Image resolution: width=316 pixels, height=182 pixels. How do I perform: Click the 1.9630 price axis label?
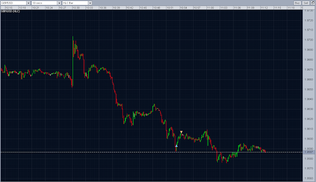(309, 109)
